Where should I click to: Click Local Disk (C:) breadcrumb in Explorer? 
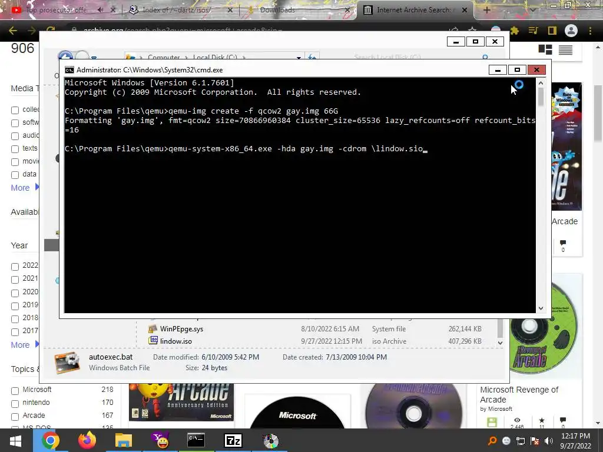(x=215, y=57)
